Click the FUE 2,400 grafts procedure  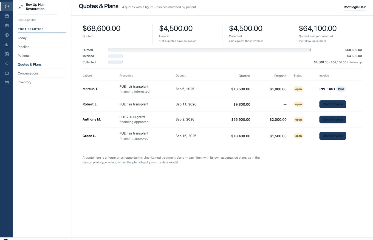click(132, 117)
